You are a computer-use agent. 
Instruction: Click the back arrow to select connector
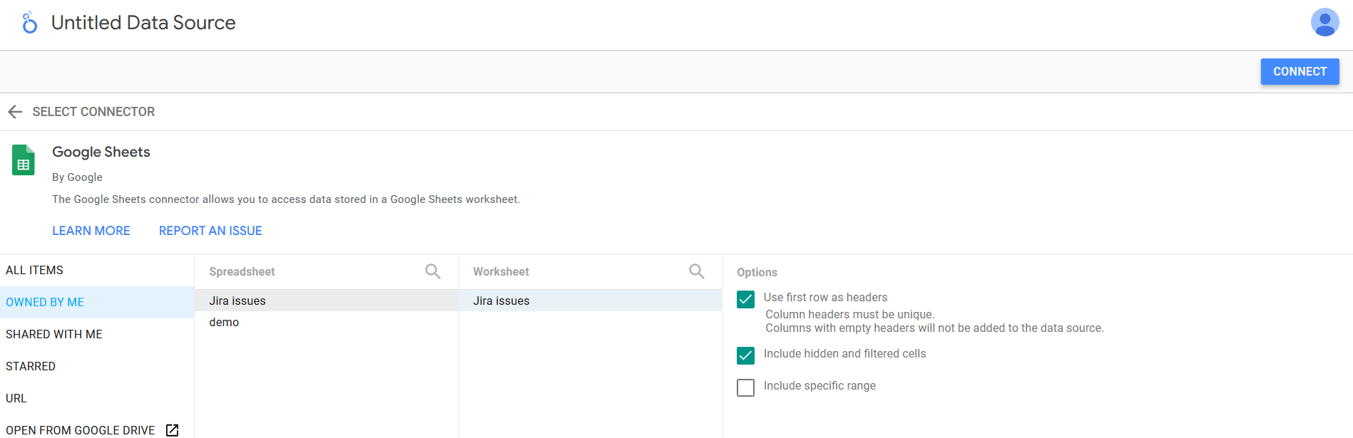coord(15,112)
